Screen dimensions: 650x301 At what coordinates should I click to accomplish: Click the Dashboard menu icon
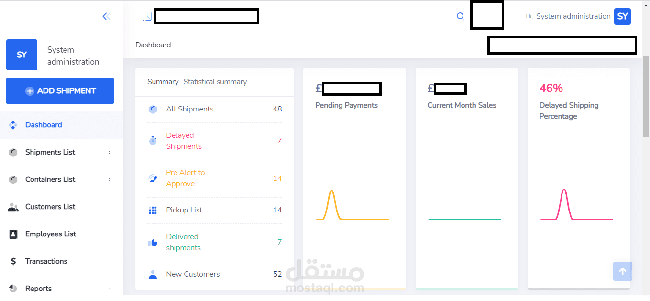[13, 125]
